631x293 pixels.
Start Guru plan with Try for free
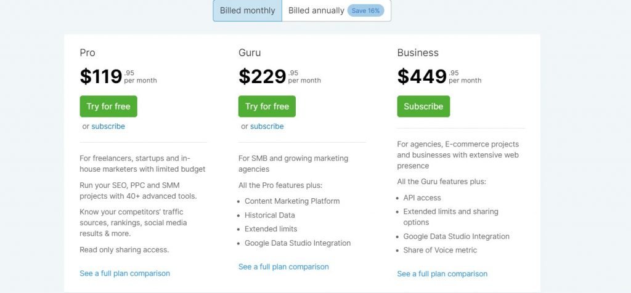pos(267,106)
